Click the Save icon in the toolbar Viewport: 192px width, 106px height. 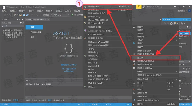point(24,15)
